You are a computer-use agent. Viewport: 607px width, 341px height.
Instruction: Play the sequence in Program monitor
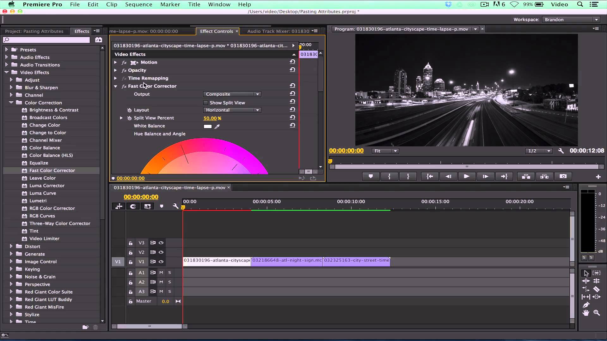(466, 176)
